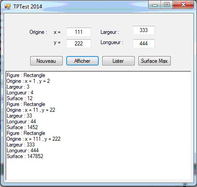Click the 'Longueur : 444' output line
Viewport: 197px width, 187px height.
(x=23, y=150)
